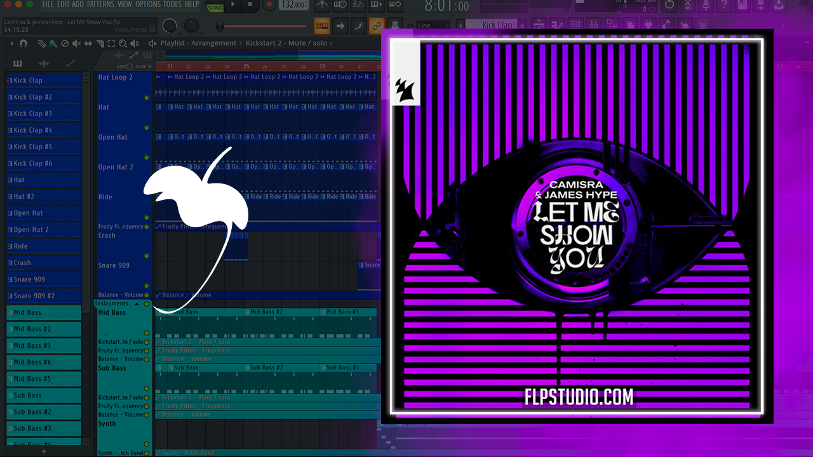The width and height of the screenshot is (813, 457).
Task: Open the ADD menu
Action: click(x=77, y=4)
